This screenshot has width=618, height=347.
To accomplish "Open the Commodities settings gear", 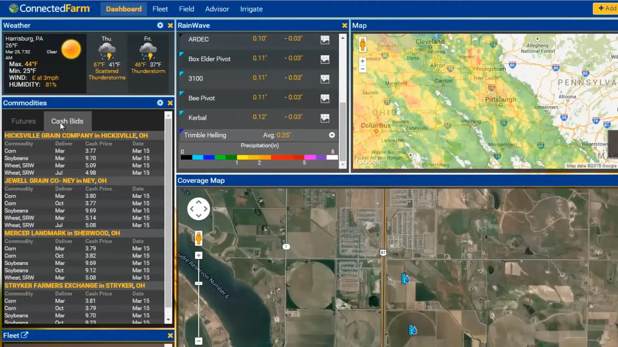I will tap(160, 103).
